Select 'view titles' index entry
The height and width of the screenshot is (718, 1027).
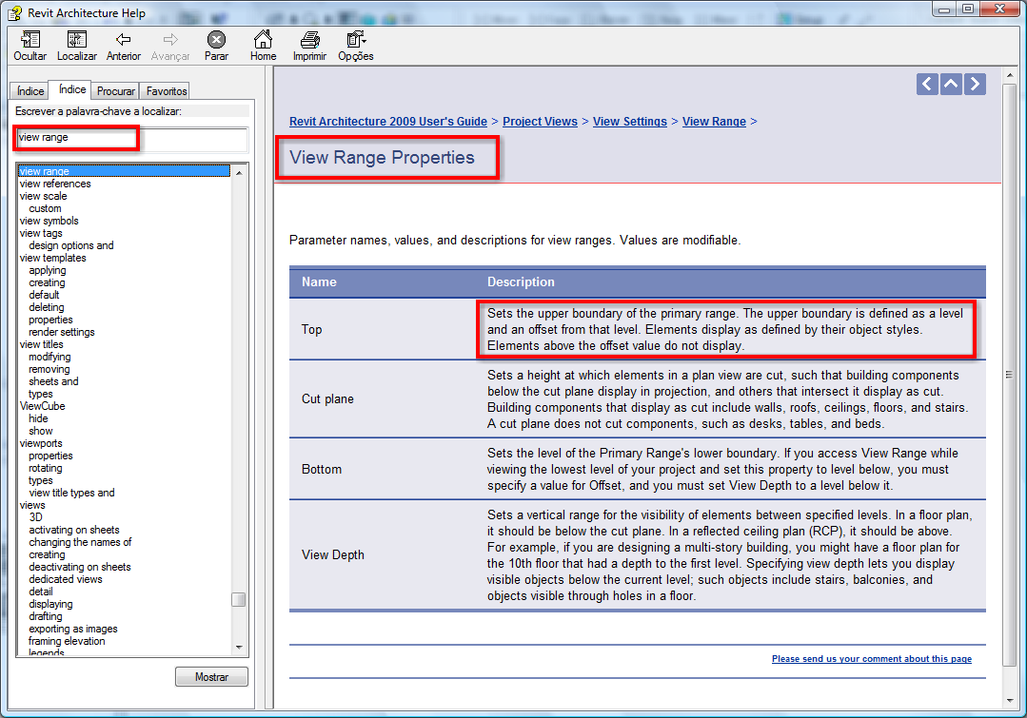point(41,344)
